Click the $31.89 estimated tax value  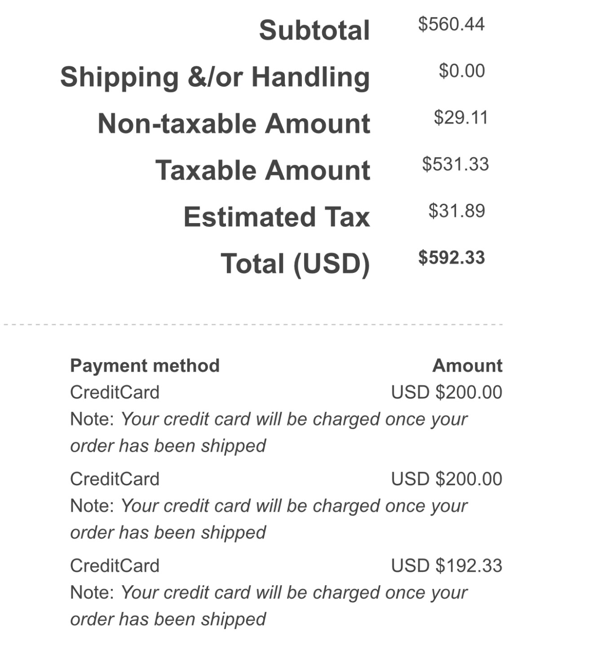pyautogui.click(x=456, y=211)
